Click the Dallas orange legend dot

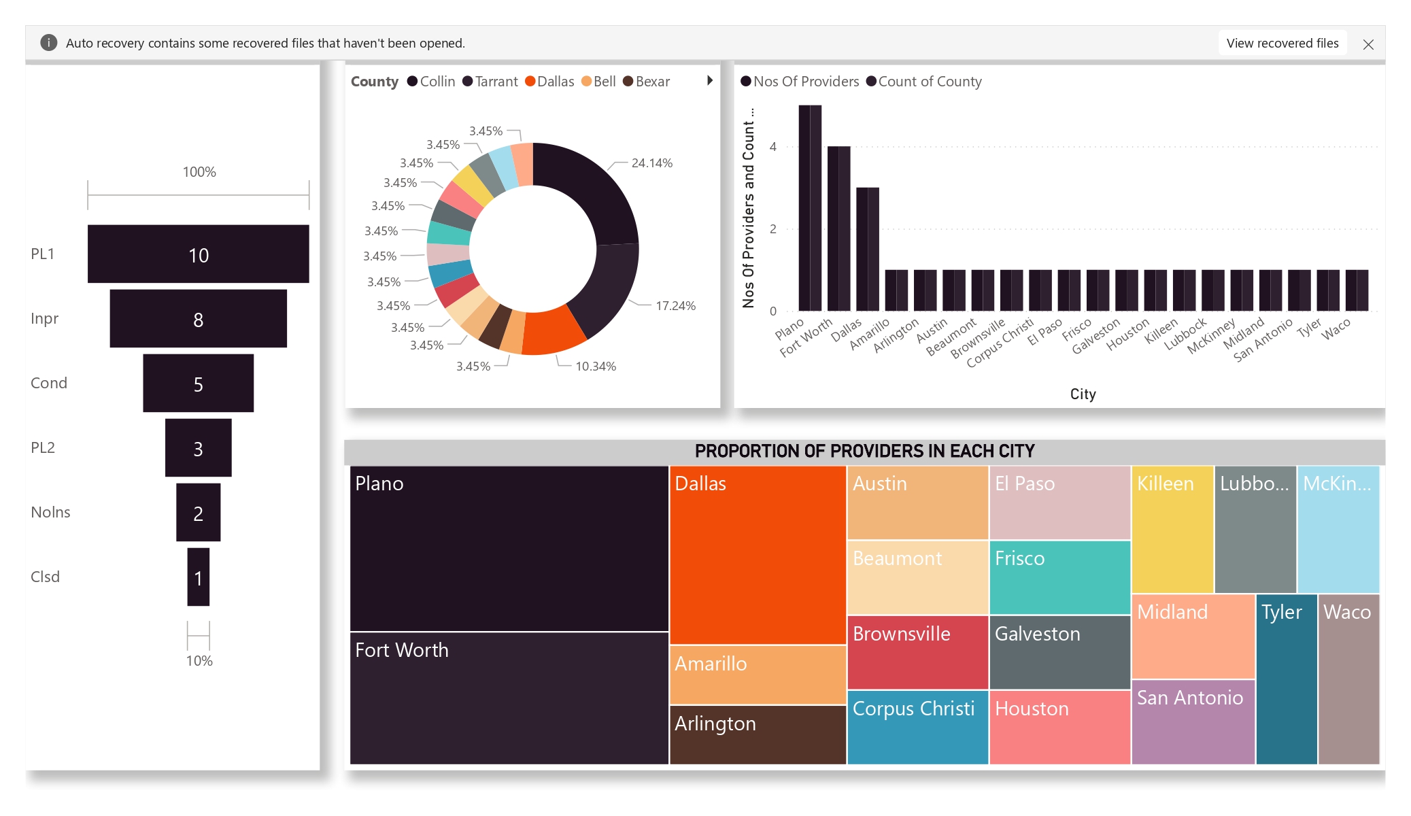(x=530, y=82)
